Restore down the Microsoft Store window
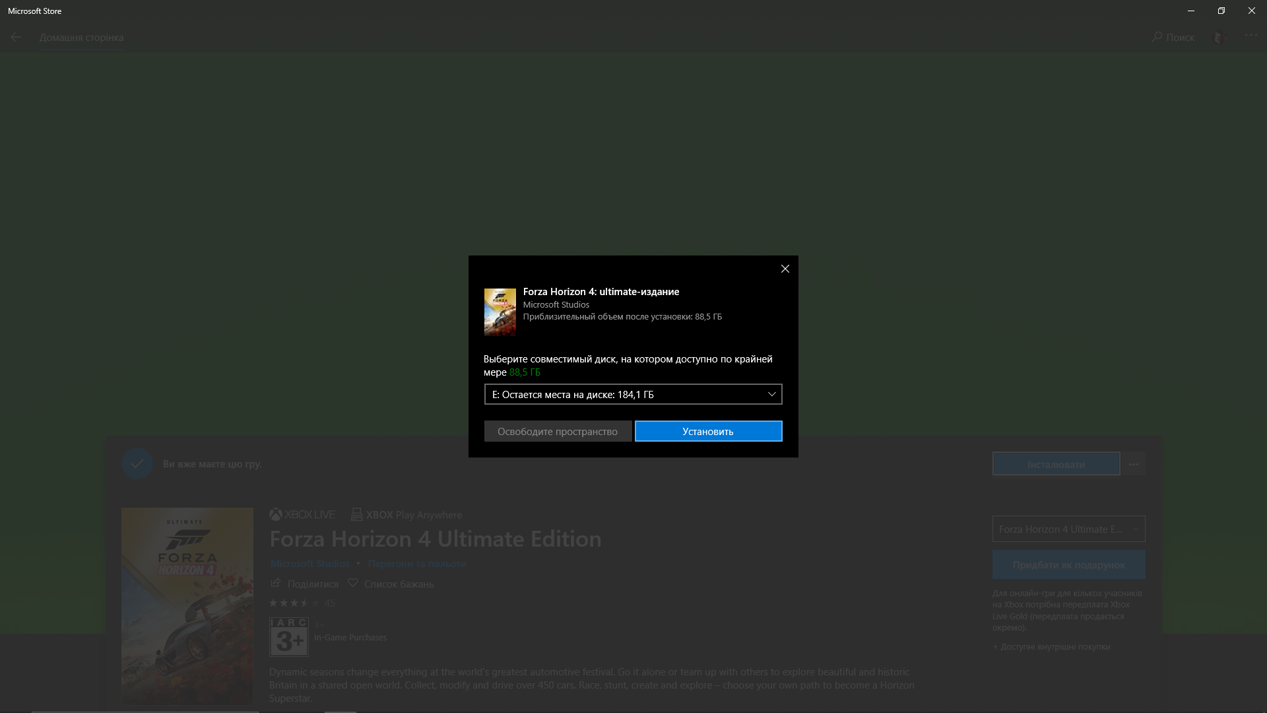 1221,11
